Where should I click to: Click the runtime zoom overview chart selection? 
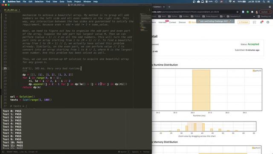[195, 127]
